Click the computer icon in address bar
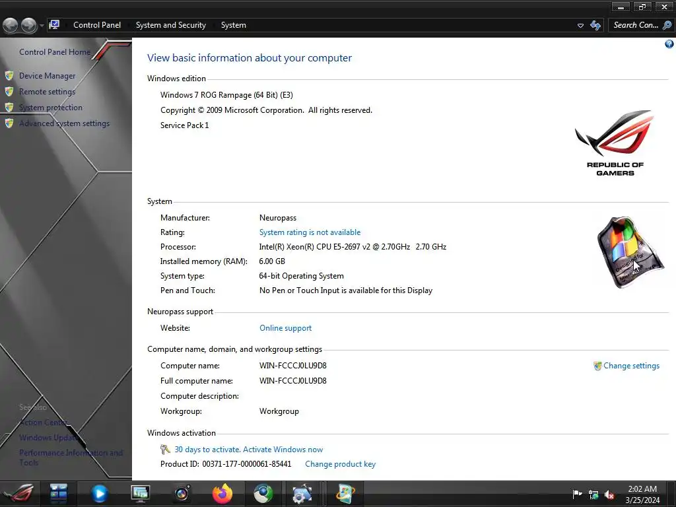676x507 pixels. click(54, 25)
